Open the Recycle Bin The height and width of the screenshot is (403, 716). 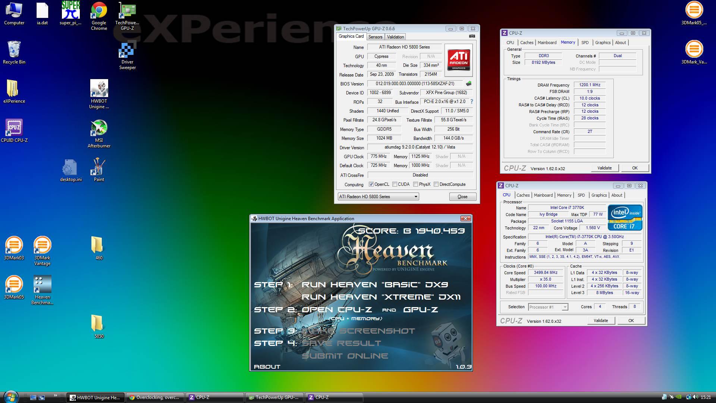[x=14, y=53]
